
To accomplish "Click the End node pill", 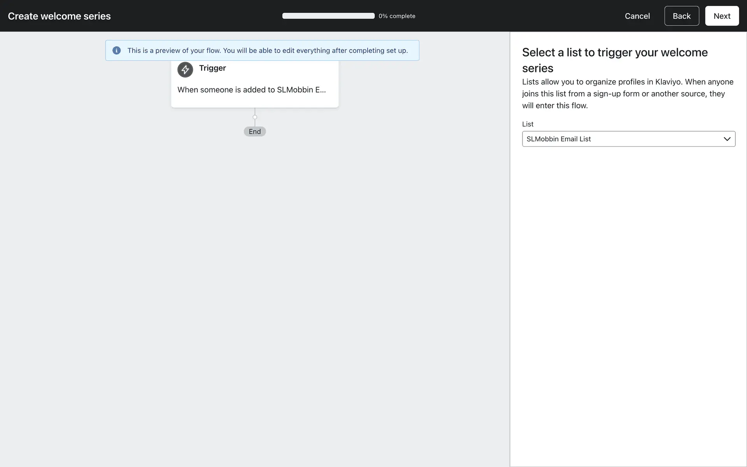I will coord(255,132).
